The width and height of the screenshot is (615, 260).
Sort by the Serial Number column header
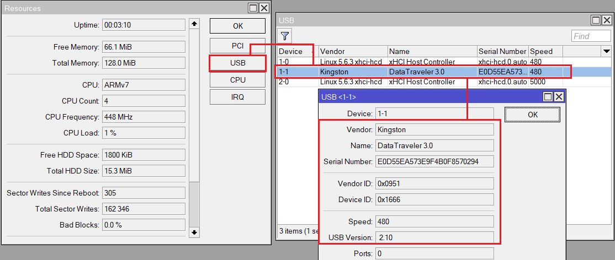pyautogui.click(x=502, y=51)
